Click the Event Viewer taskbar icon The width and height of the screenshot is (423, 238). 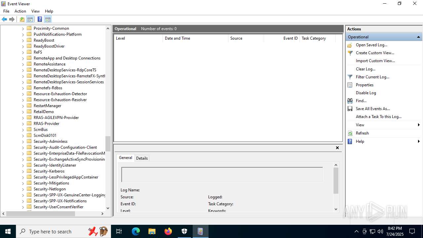tap(200, 231)
